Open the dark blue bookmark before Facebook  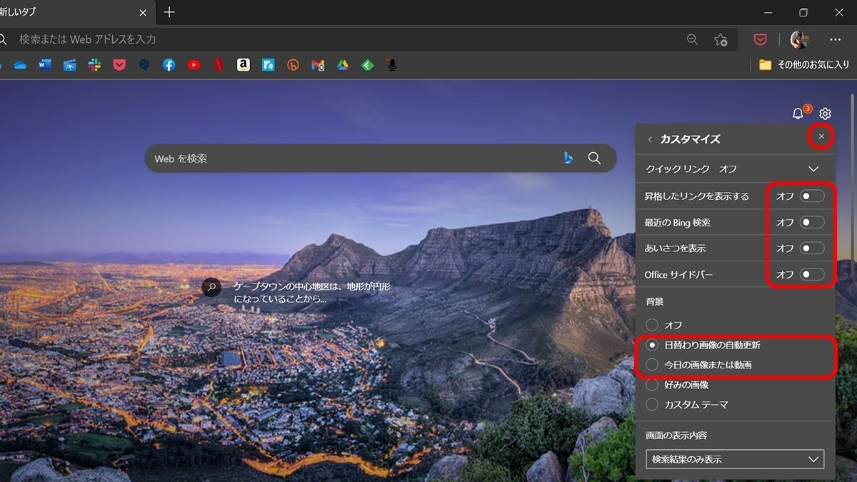(144, 65)
